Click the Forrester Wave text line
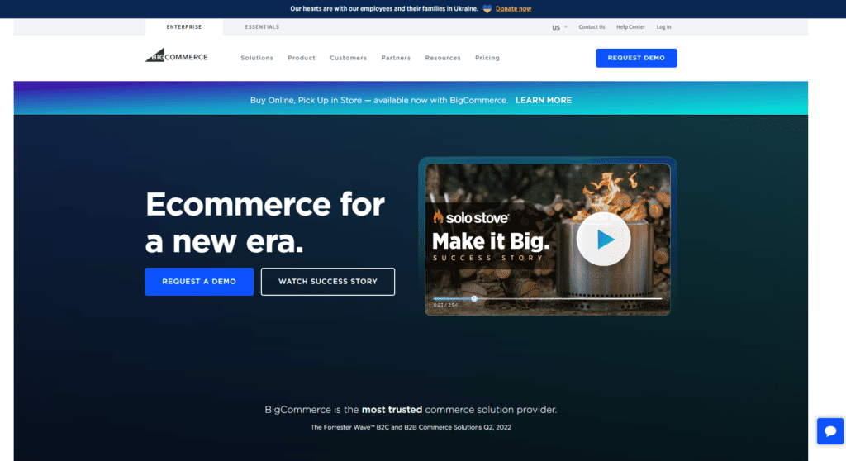Screen dimensions: 846x461 click(411, 427)
